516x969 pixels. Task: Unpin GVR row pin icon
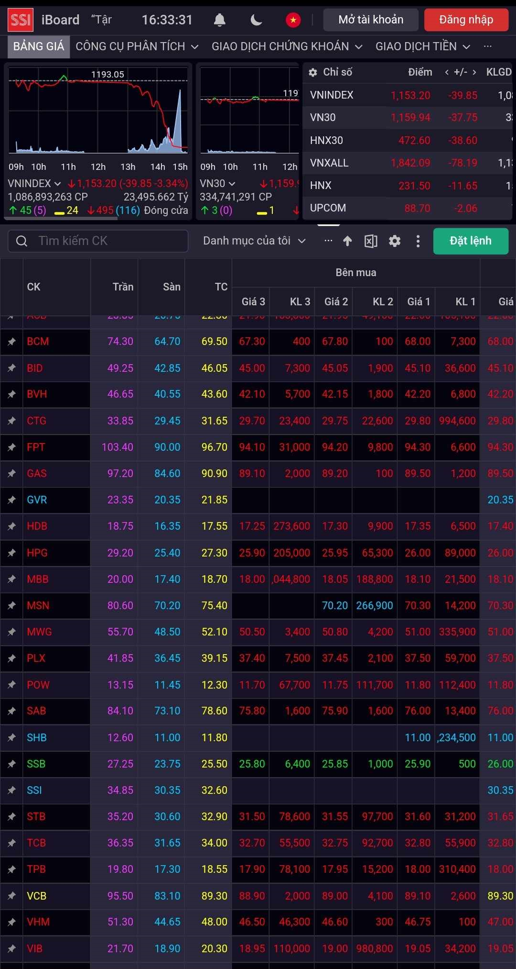click(x=11, y=500)
